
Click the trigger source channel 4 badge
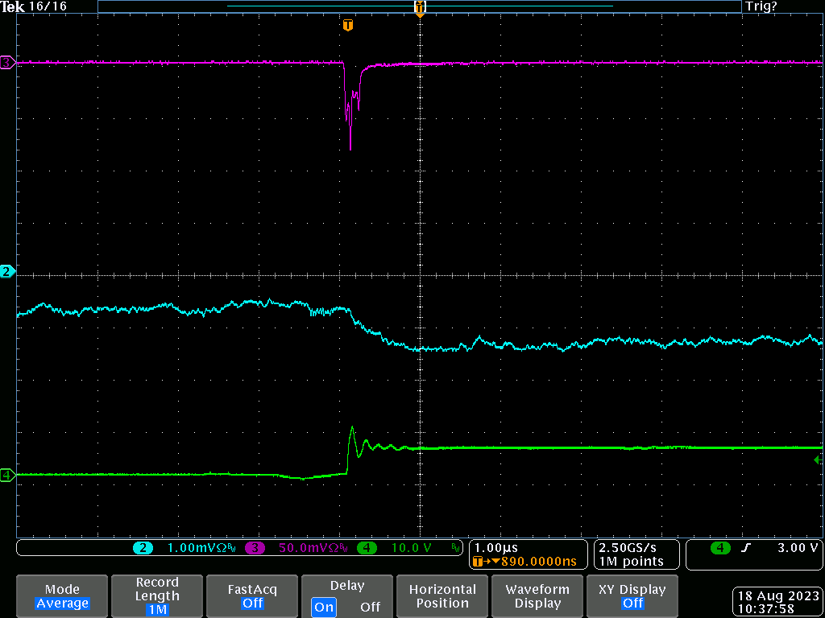[x=720, y=548]
